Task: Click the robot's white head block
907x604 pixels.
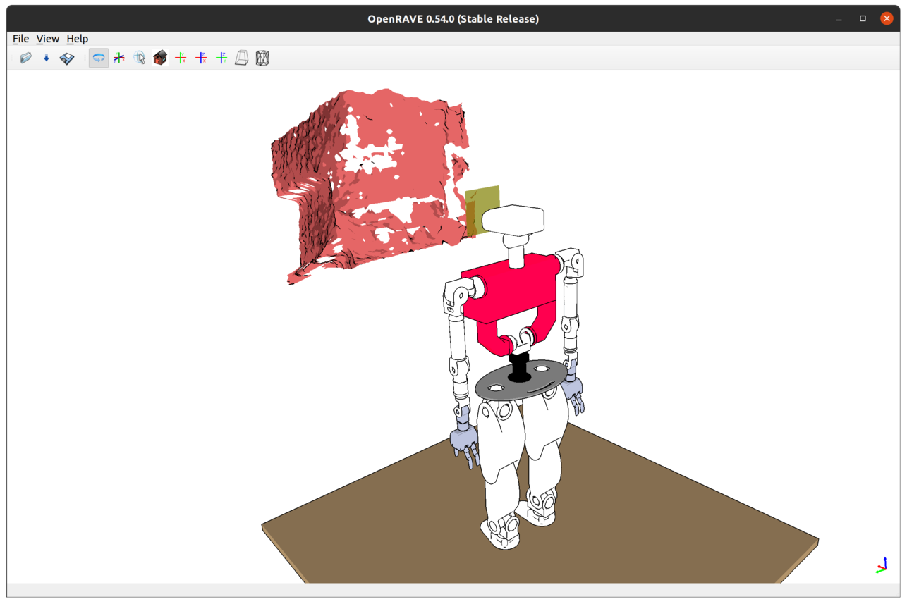Action: pyautogui.click(x=513, y=220)
